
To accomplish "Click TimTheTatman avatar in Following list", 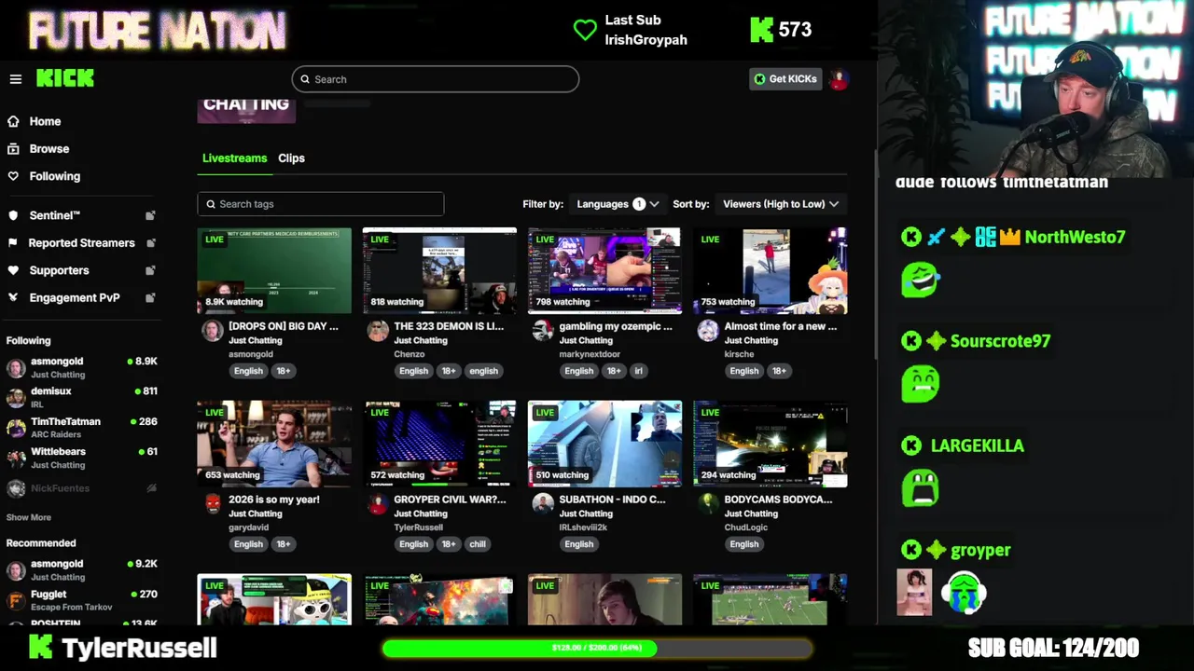I will [16, 428].
